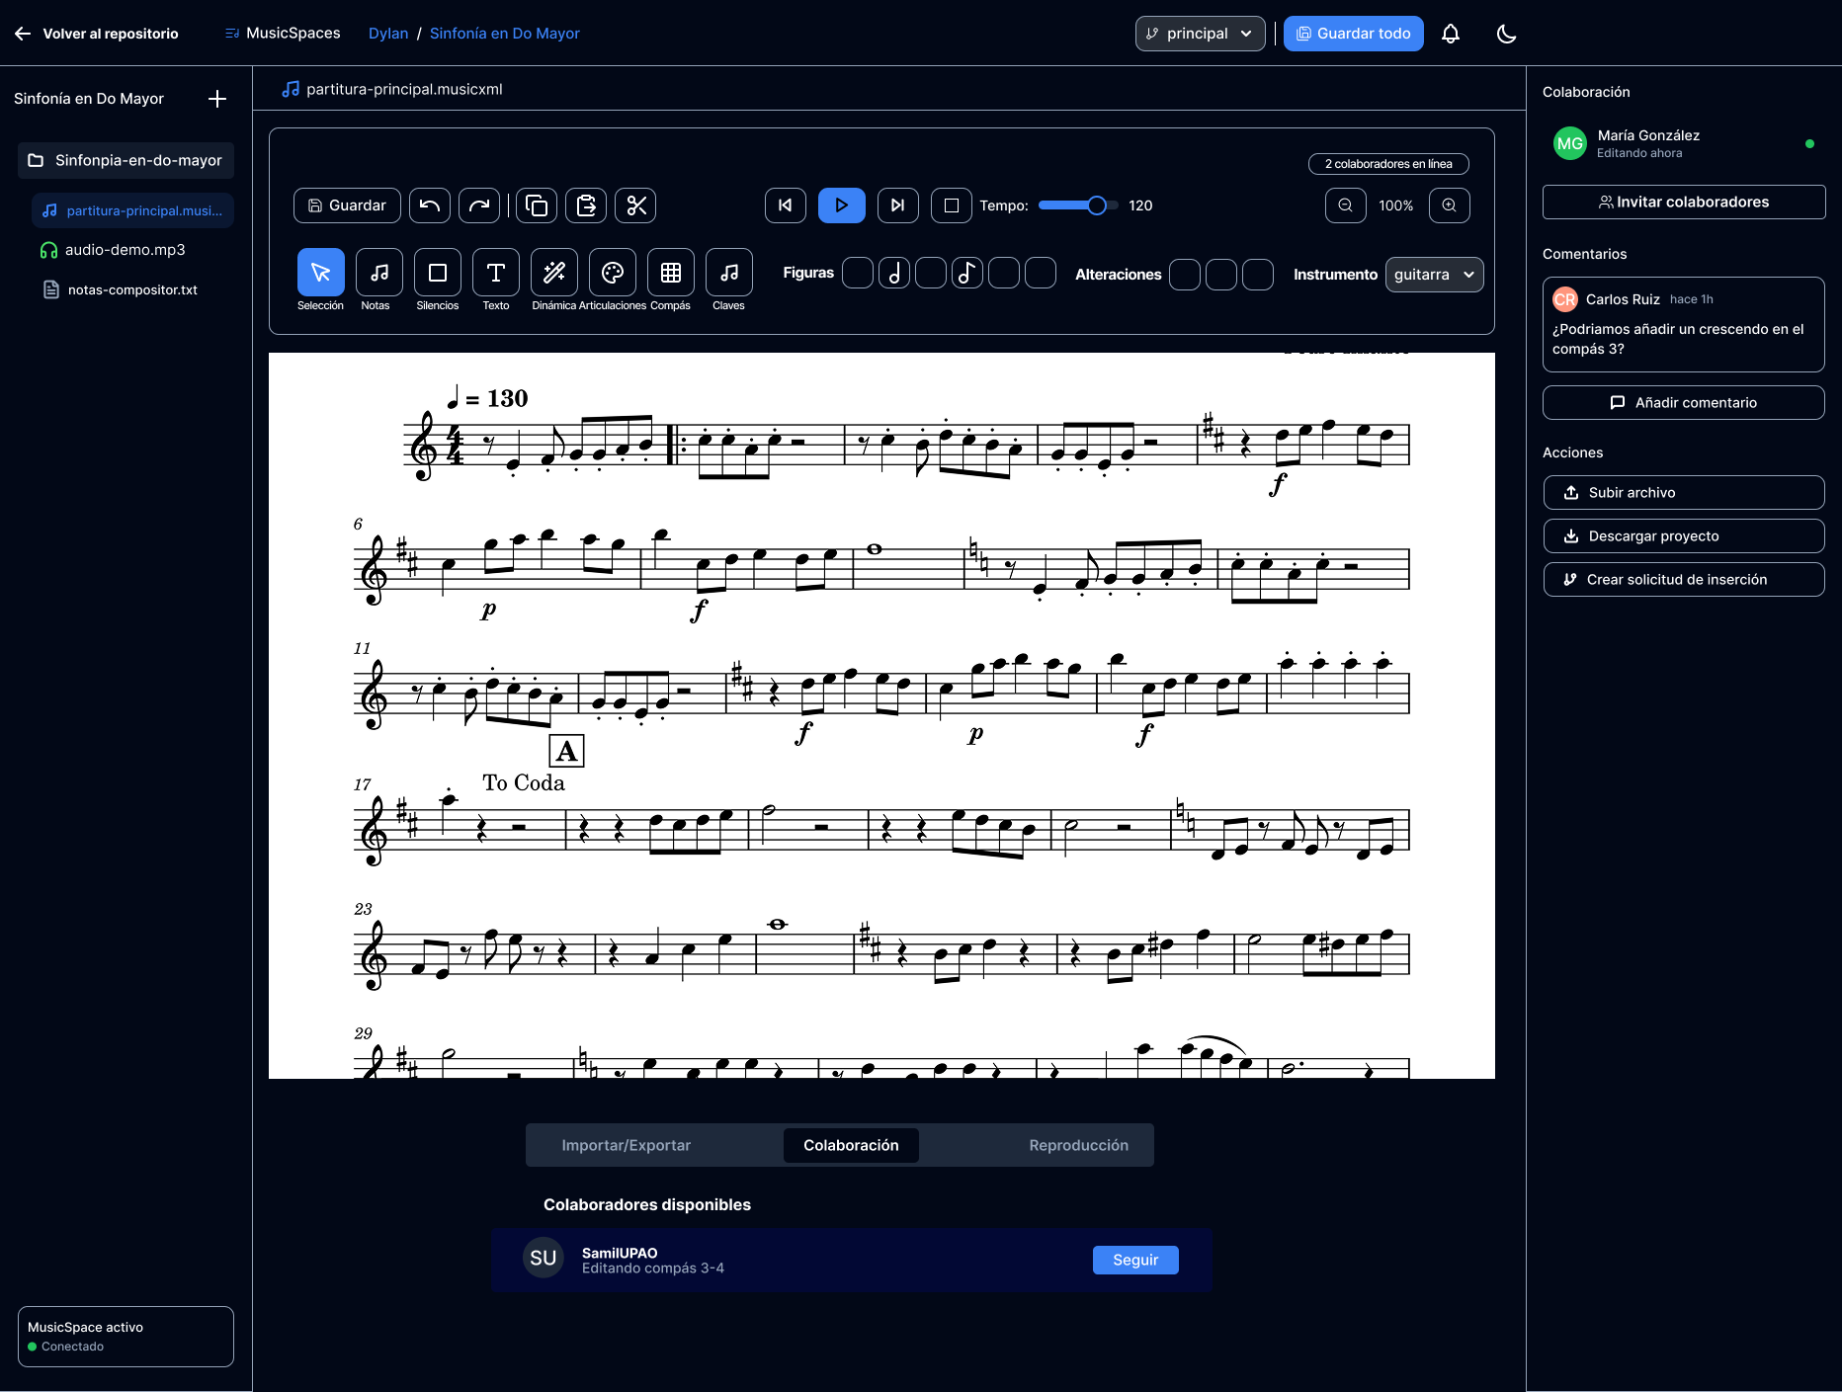Open partitura-principal.musicxml in the file tree

pos(132,210)
